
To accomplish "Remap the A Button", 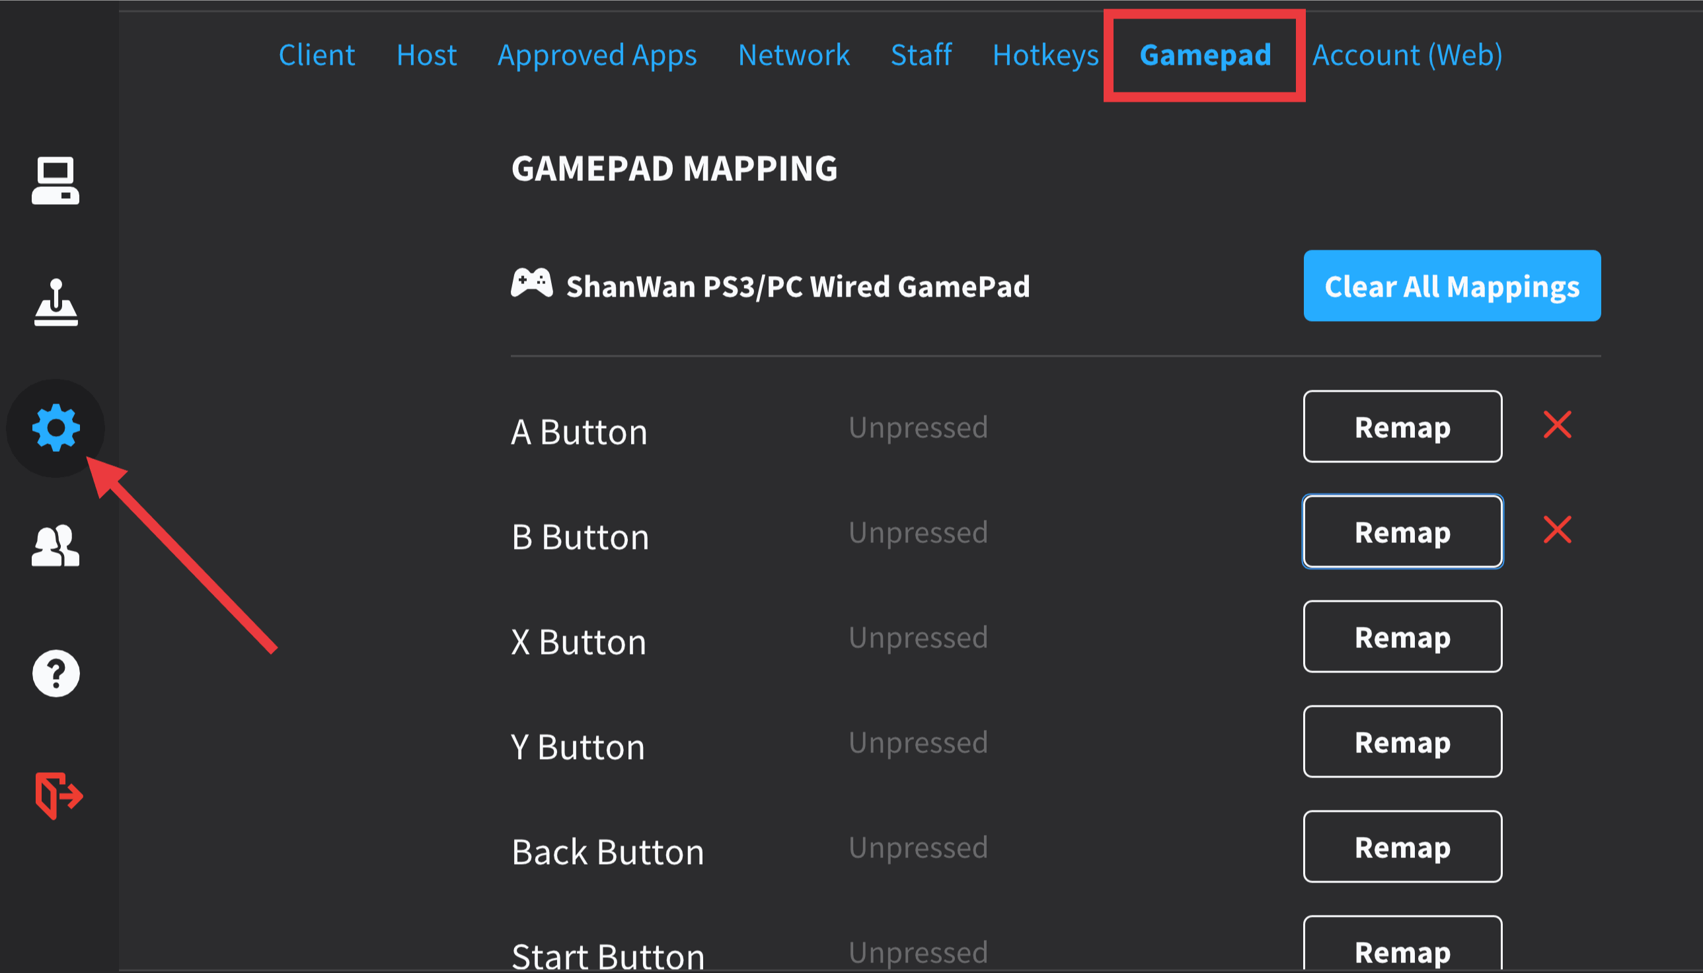I will (1402, 427).
